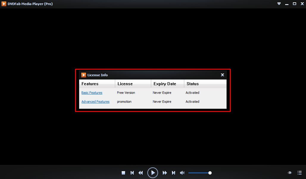This screenshot has width=306, height=179.
Task: Select the 'Free Version' license cell
Action: (x=126, y=93)
